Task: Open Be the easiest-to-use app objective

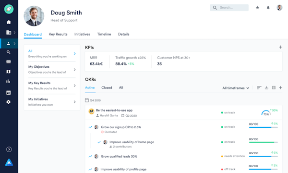Action: point(114,111)
